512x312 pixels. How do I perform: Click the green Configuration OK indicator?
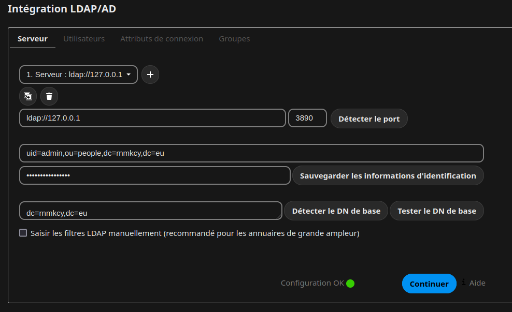pos(350,283)
